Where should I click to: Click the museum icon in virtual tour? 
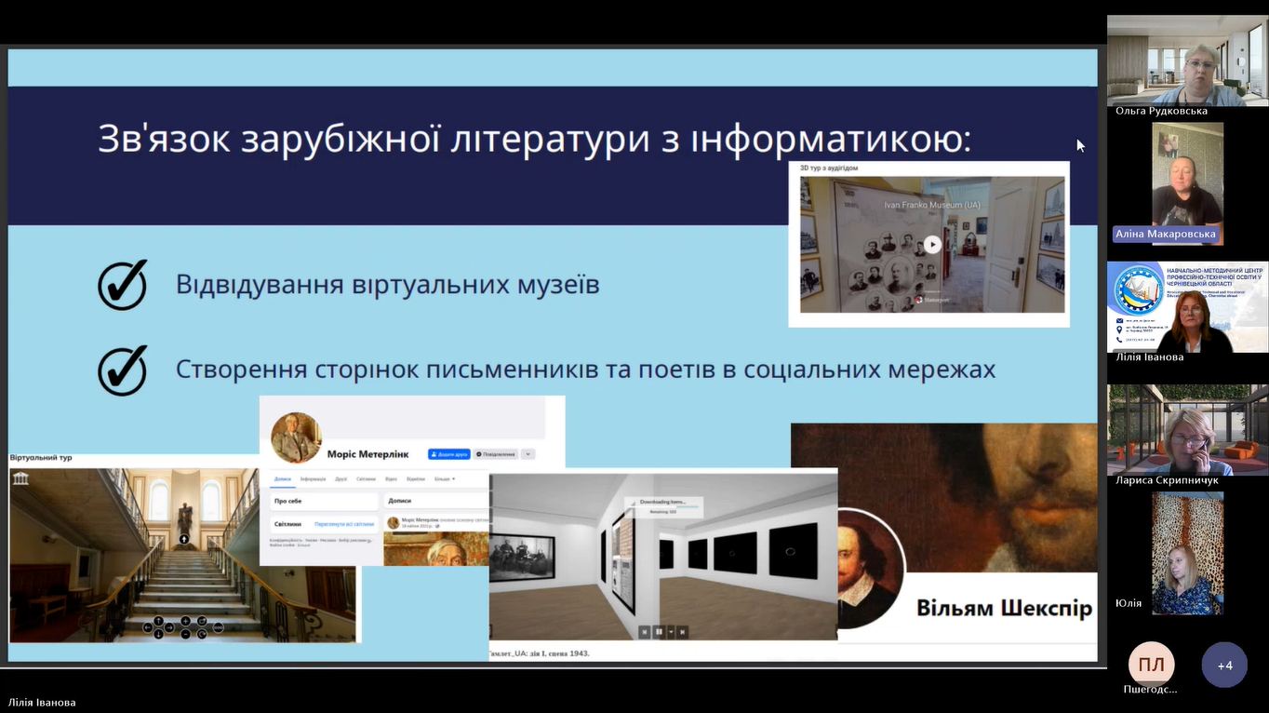[x=21, y=478]
